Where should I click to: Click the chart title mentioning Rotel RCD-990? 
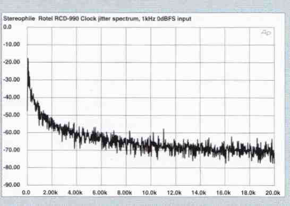pos(97,19)
